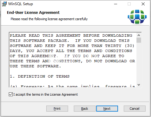Click the WinSQL globe logo in header

tap(137, 17)
